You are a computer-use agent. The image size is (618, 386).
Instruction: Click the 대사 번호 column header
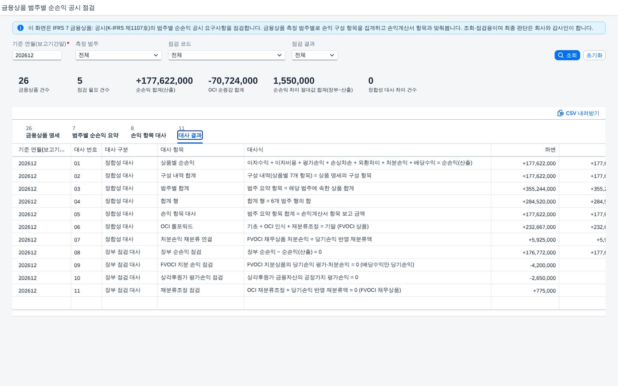point(86,150)
